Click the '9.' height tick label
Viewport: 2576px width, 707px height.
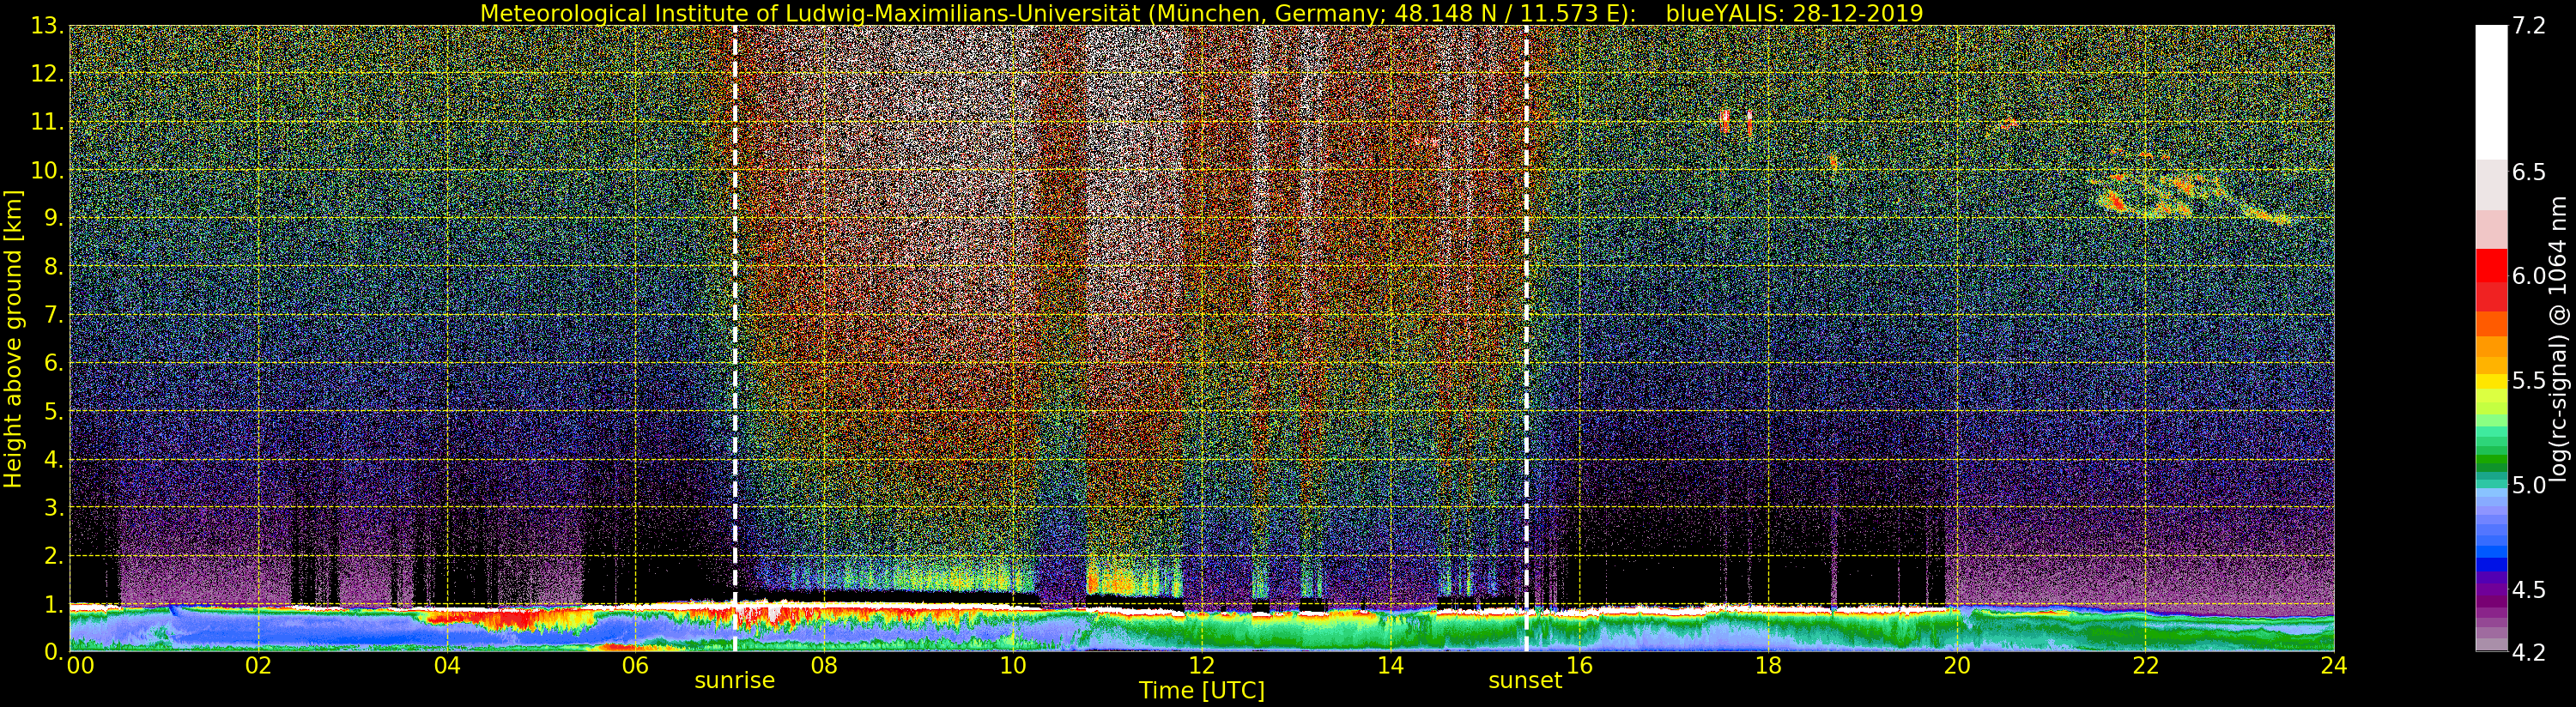53,219
